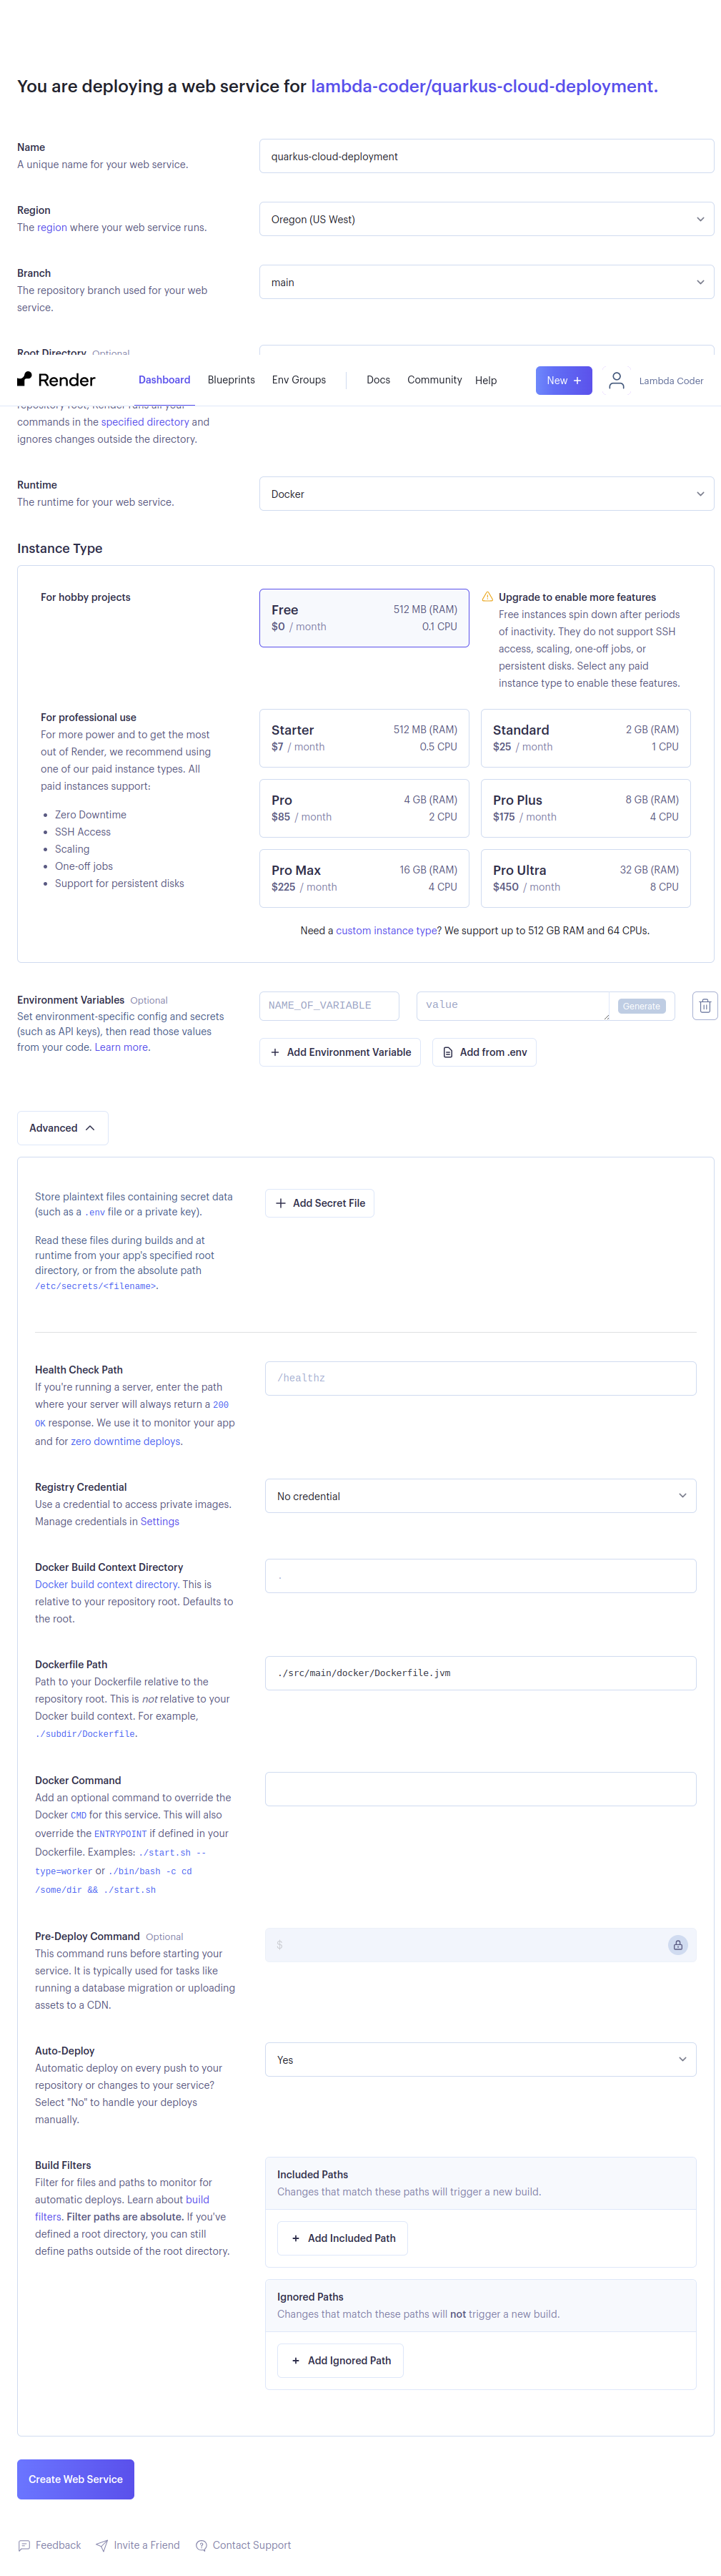Open the Branch dropdown showing main
This screenshot has height=2576, width=721.
click(x=487, y=282)
